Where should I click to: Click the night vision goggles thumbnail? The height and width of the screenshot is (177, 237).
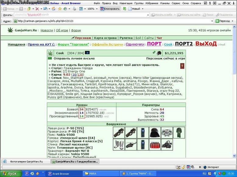(167, 145)
